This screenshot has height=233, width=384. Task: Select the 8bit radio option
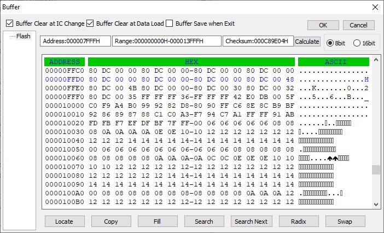(330, 43)
